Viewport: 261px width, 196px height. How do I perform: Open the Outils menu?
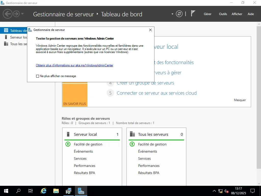pyautogui.click(x=223, y=14)
